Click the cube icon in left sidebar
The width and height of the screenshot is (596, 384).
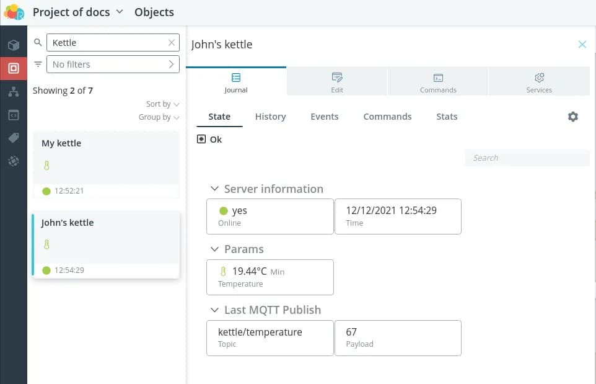pyautogui.click(x=13, y=45)
